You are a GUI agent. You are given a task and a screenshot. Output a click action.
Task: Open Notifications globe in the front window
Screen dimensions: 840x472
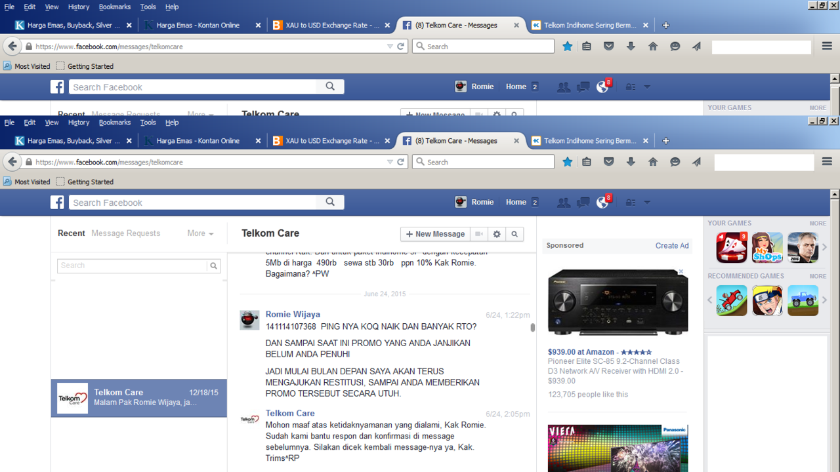click(602, 203)
